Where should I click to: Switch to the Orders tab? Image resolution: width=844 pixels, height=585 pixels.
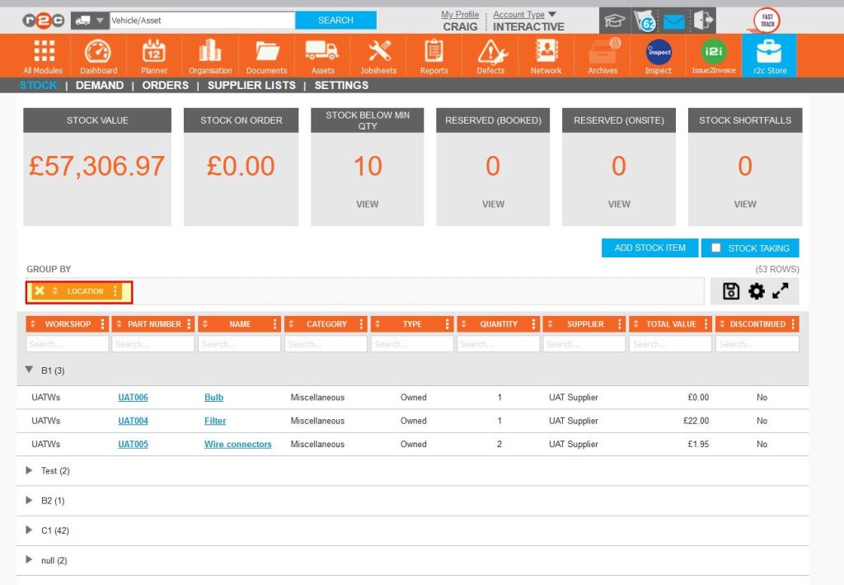click(x=165, y=85)
